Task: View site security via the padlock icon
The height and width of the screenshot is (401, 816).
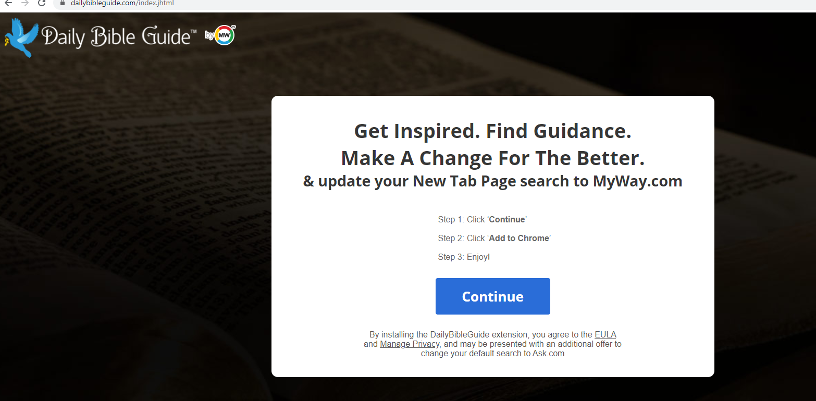Action: 63,3
